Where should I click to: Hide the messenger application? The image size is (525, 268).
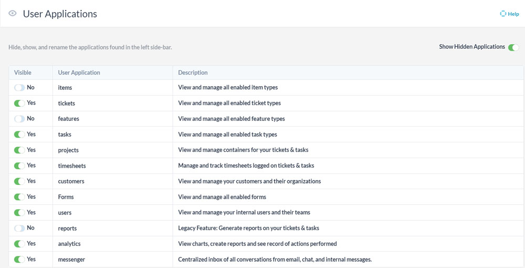(19, 260)
